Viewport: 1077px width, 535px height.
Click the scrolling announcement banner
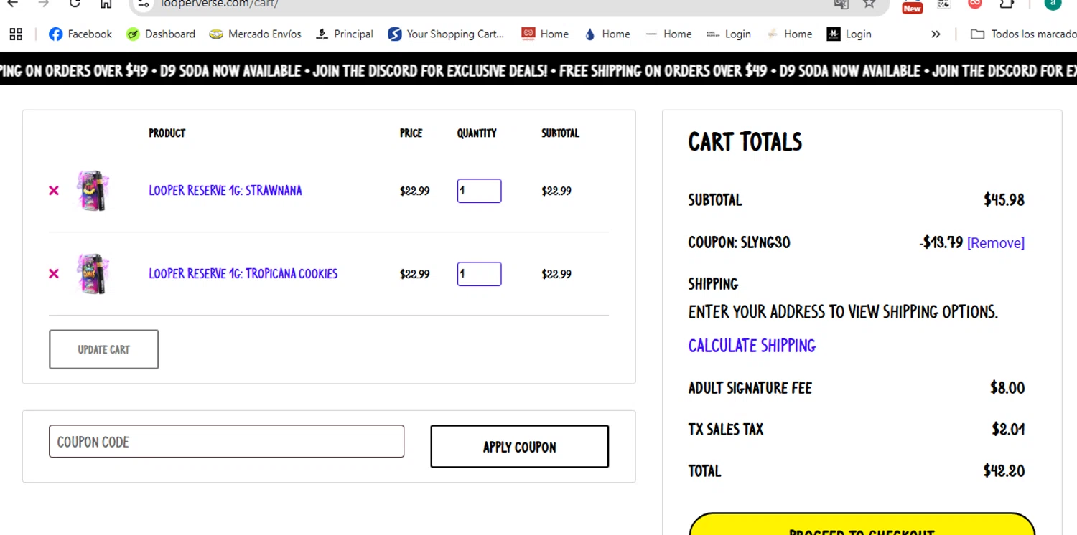click(x=538, y=70)
